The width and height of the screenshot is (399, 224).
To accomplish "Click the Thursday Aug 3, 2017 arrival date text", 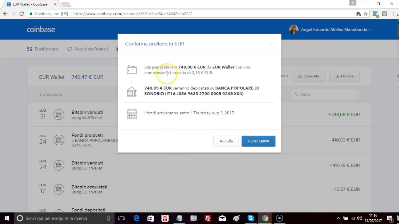I will [214, 113].
